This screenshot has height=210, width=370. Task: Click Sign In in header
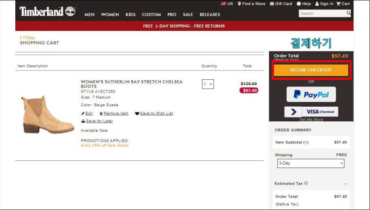(x=324, y=4)
